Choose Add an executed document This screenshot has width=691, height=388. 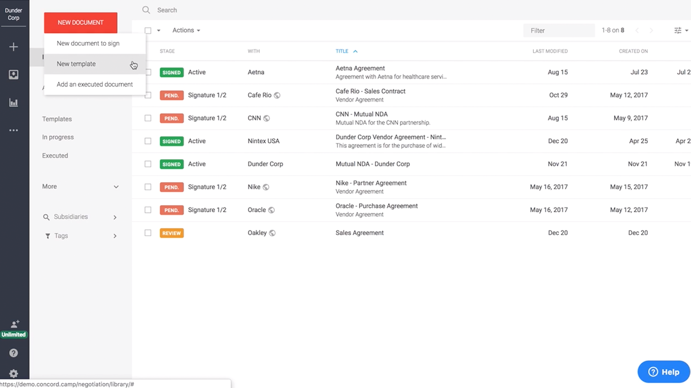click(x=95, y=84)
